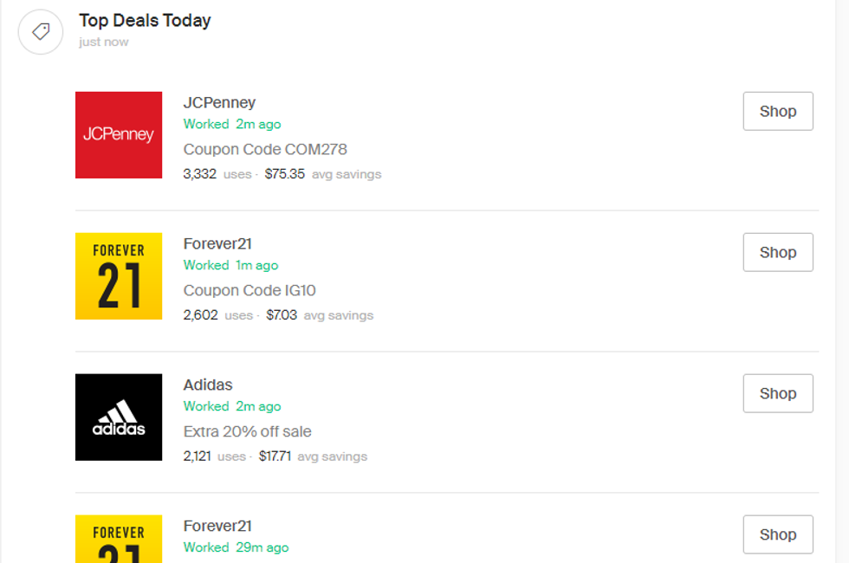The image size is (849, 563).
Task: Click Shop on the last Forever21 deal
Action: [x=777, y=534]
